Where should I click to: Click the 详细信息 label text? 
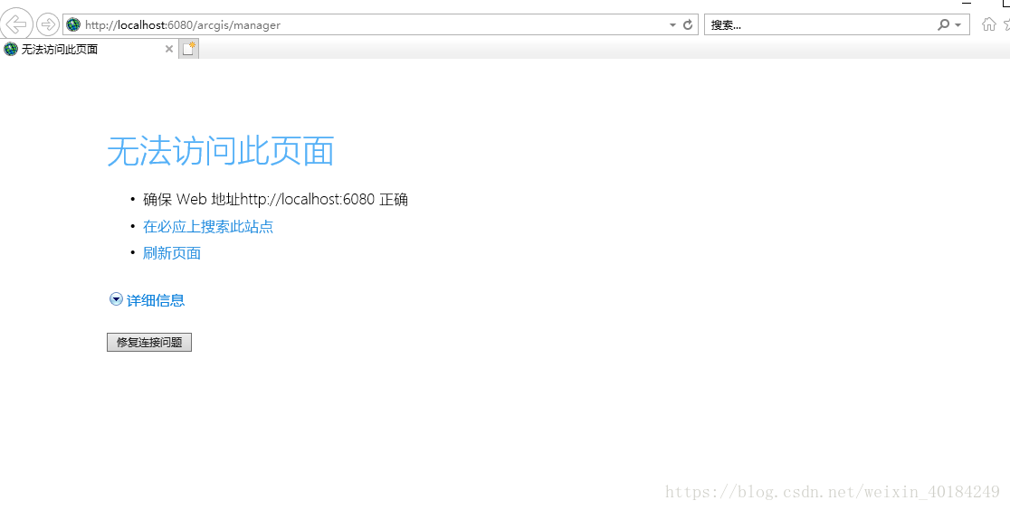156,300
